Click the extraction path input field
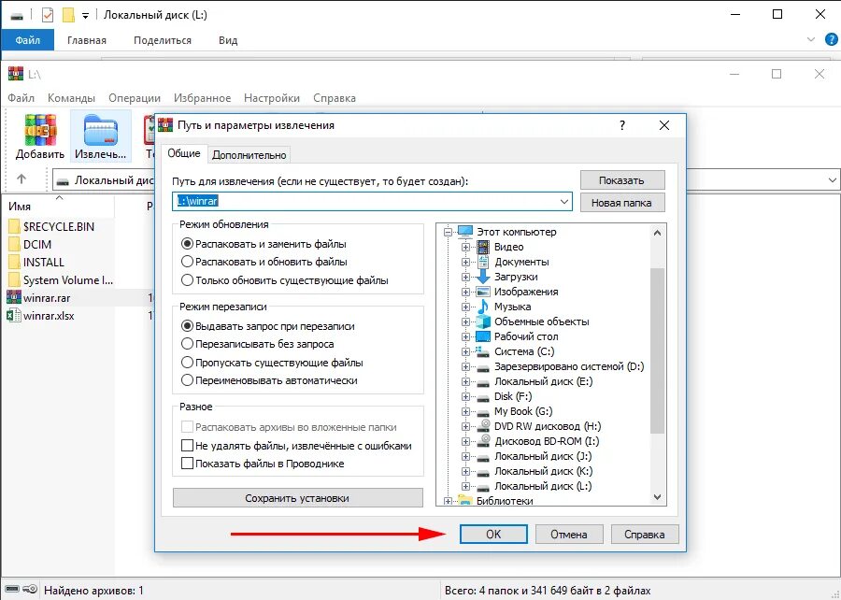841x600 pixels. pos(372,202)
